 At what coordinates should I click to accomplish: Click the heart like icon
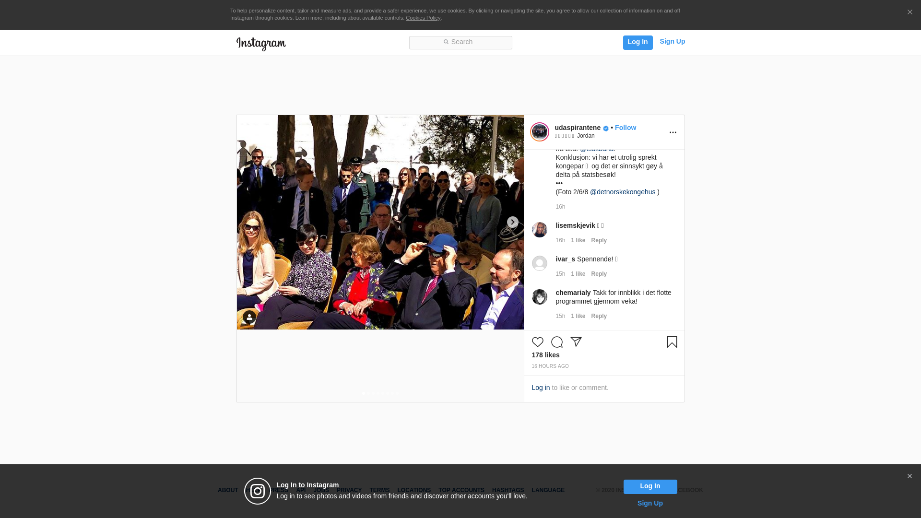[x=537, y=342]
